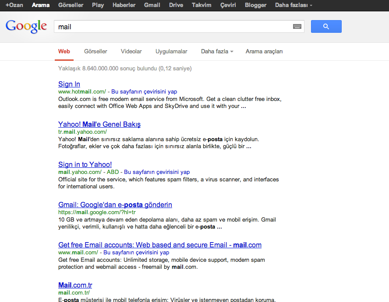Image resolution: width=389 pixels, height=302 pixels.
Task: Open the on-screen keyboard icon in search box
Action: pos(297,27)
